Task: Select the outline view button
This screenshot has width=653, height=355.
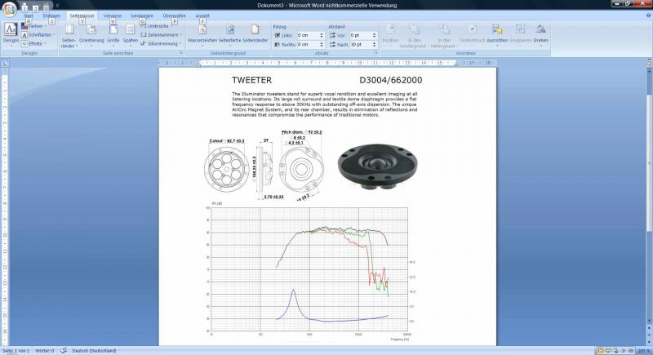Action: [624, 351]
